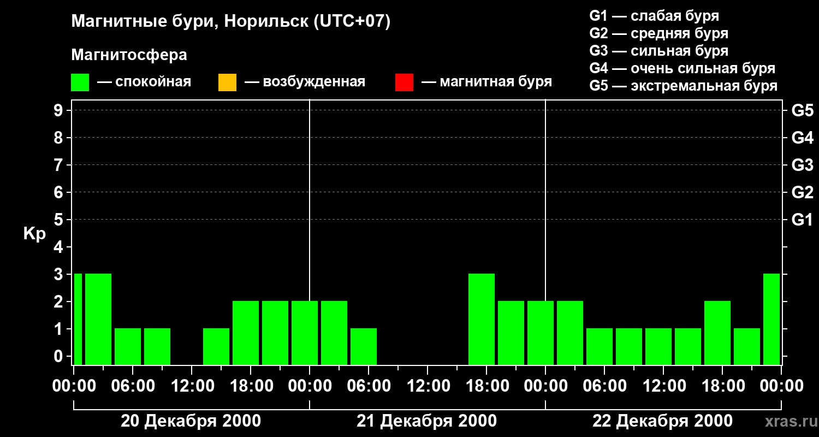Click the '12:00' time label of 22 Декабря
819x437 pixels.
[x=663, y=386]
